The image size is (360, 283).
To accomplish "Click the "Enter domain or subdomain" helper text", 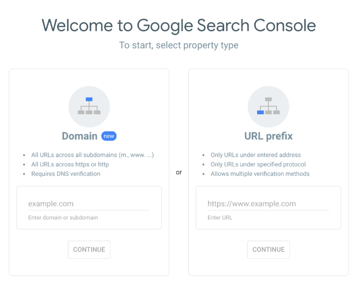I will [x=63, y=218].
